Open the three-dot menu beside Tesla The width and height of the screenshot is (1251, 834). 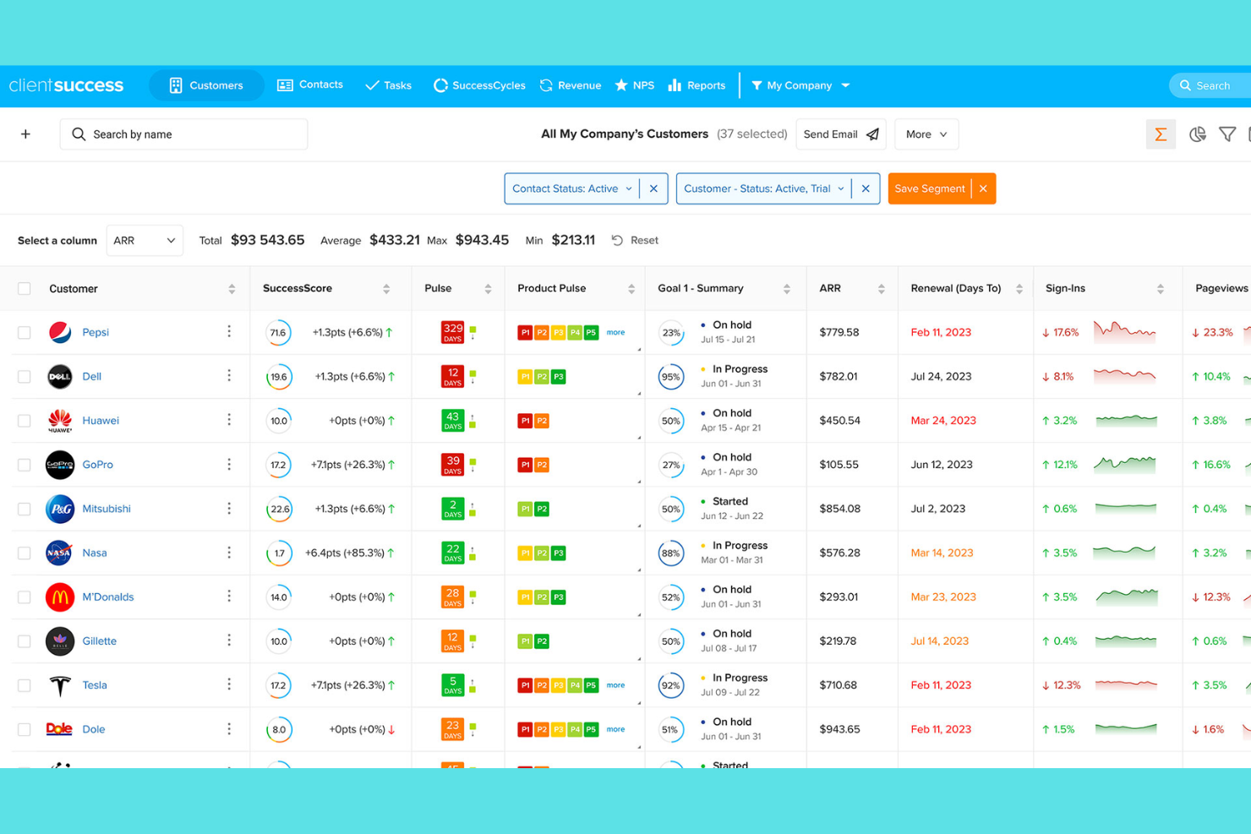coord(229,684)
